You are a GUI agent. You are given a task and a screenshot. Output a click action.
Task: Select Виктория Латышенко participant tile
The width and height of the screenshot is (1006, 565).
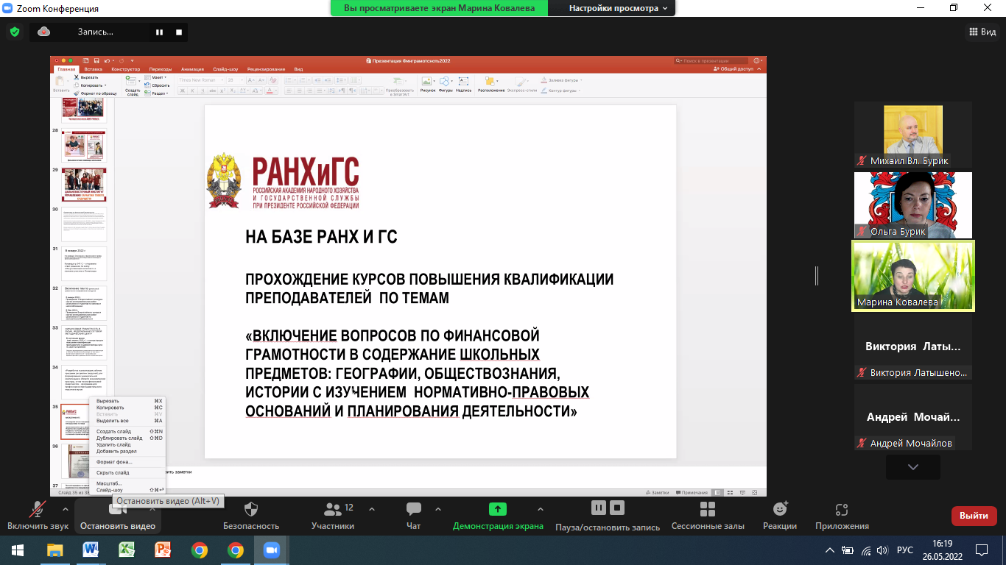(913, 347)
